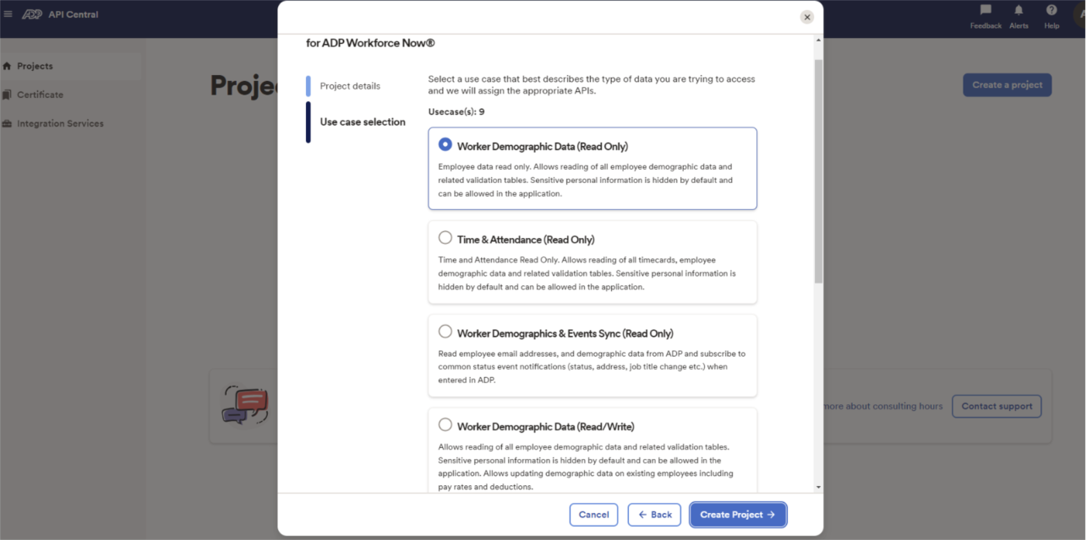This screenshot has width=1087, height=540.
Task: Select Worker Demographics & Events Sync use case
Action: point(445,331)
